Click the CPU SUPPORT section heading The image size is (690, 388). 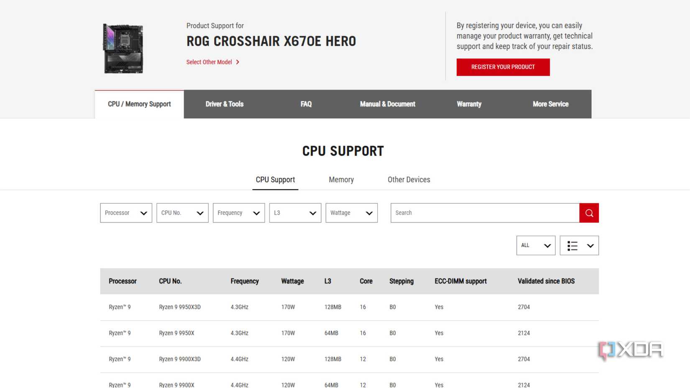pos(343,151)
